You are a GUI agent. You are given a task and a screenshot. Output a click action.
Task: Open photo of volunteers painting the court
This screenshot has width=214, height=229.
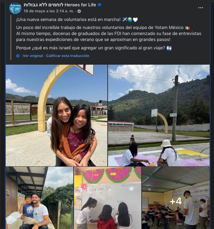pos(159,115)
